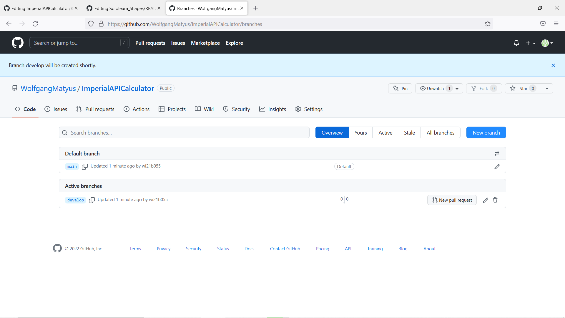Copy the main branch name to clipboard
565x318 pixels.
pyautogui.click(x=85, y=166)
